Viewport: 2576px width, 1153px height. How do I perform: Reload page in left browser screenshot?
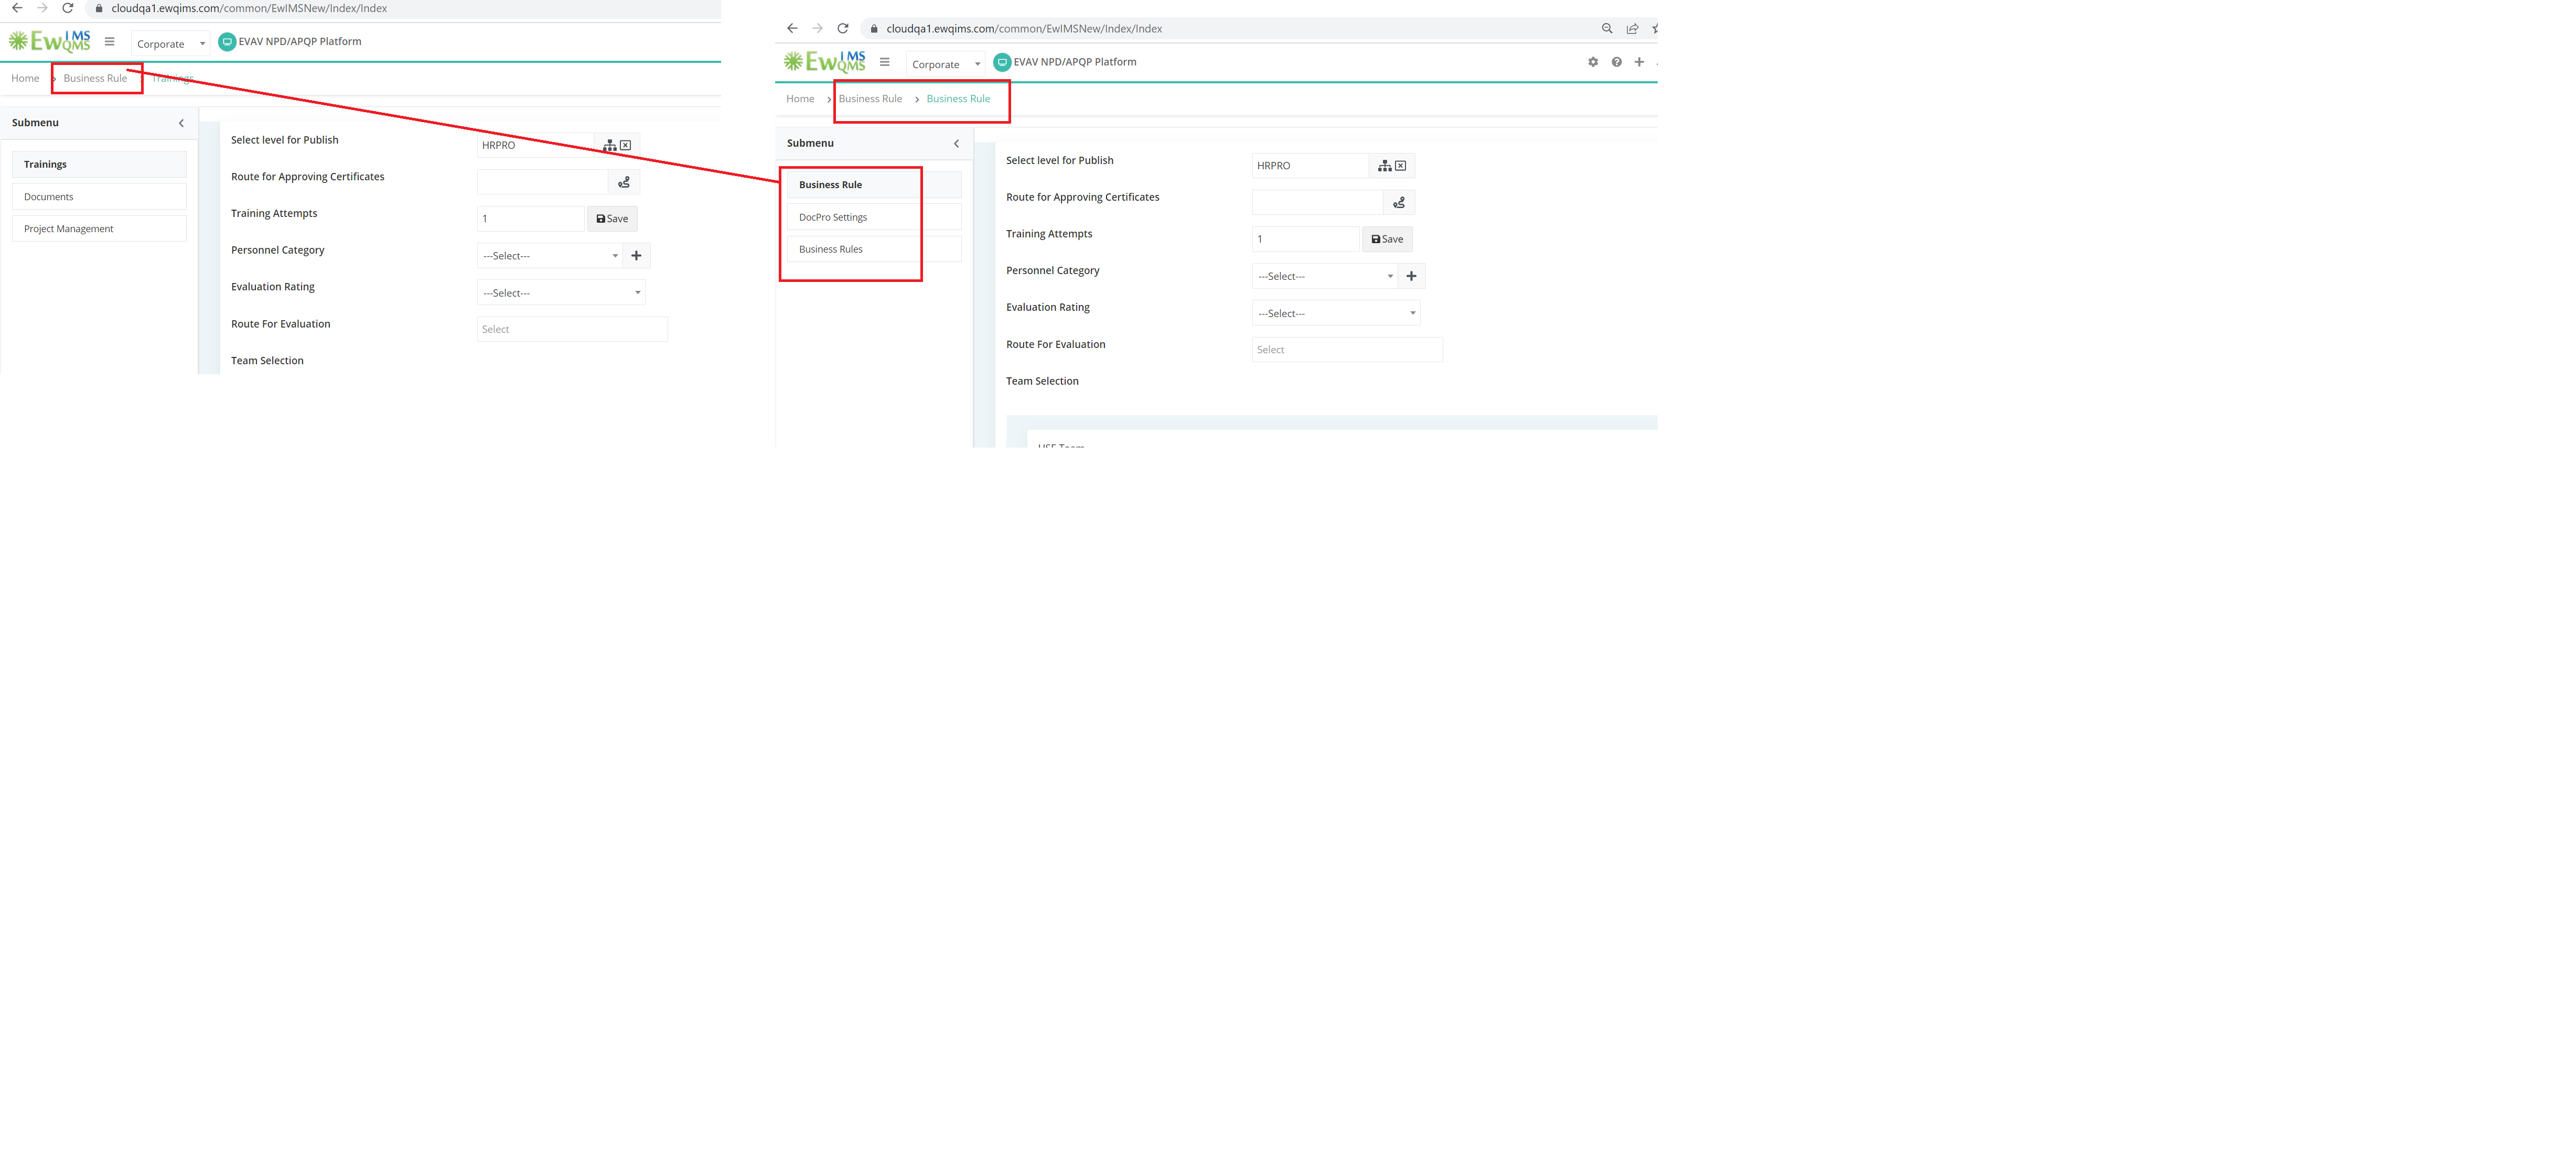coord(68,8)
